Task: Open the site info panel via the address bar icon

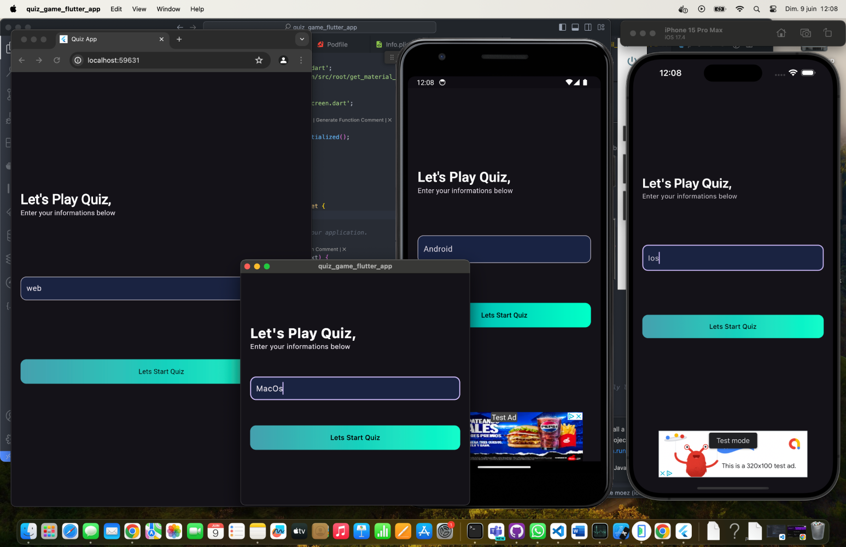Action: tap(77, 60)
